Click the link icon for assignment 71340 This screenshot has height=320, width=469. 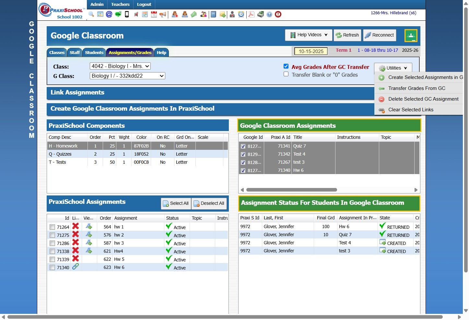76,267
